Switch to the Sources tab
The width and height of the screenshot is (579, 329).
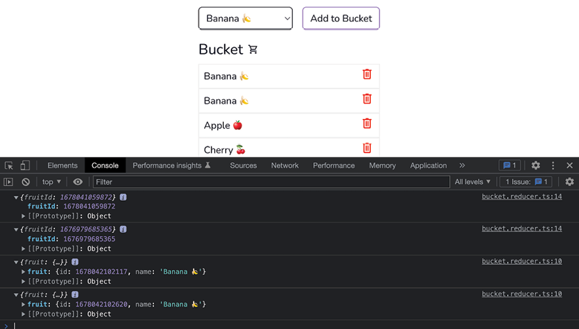[x=244, y=165]
